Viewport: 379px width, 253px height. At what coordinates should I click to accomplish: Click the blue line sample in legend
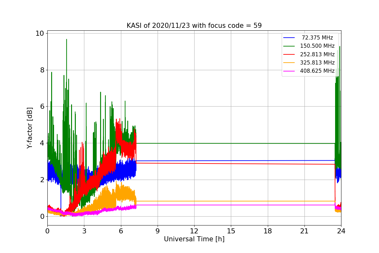(x=289, y=38)
